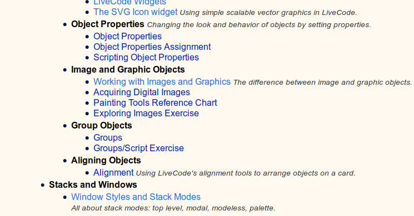
Task: Open Window Styles and Stack Modes
Action: (136, 197)
